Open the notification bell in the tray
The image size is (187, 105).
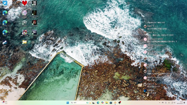tap(185, 103)
